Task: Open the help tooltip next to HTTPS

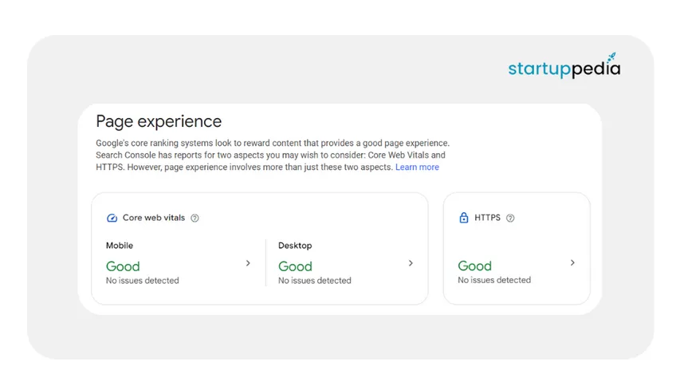Action: point(510,218)
